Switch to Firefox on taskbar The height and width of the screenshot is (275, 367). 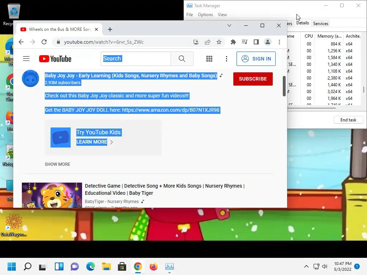click(x=153, y=266)
